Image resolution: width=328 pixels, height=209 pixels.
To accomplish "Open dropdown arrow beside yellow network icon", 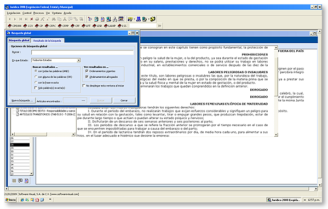I will (134, 19).
